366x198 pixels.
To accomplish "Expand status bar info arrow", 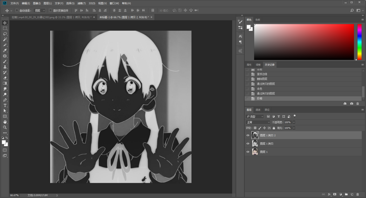I will [x=57, y=195].
